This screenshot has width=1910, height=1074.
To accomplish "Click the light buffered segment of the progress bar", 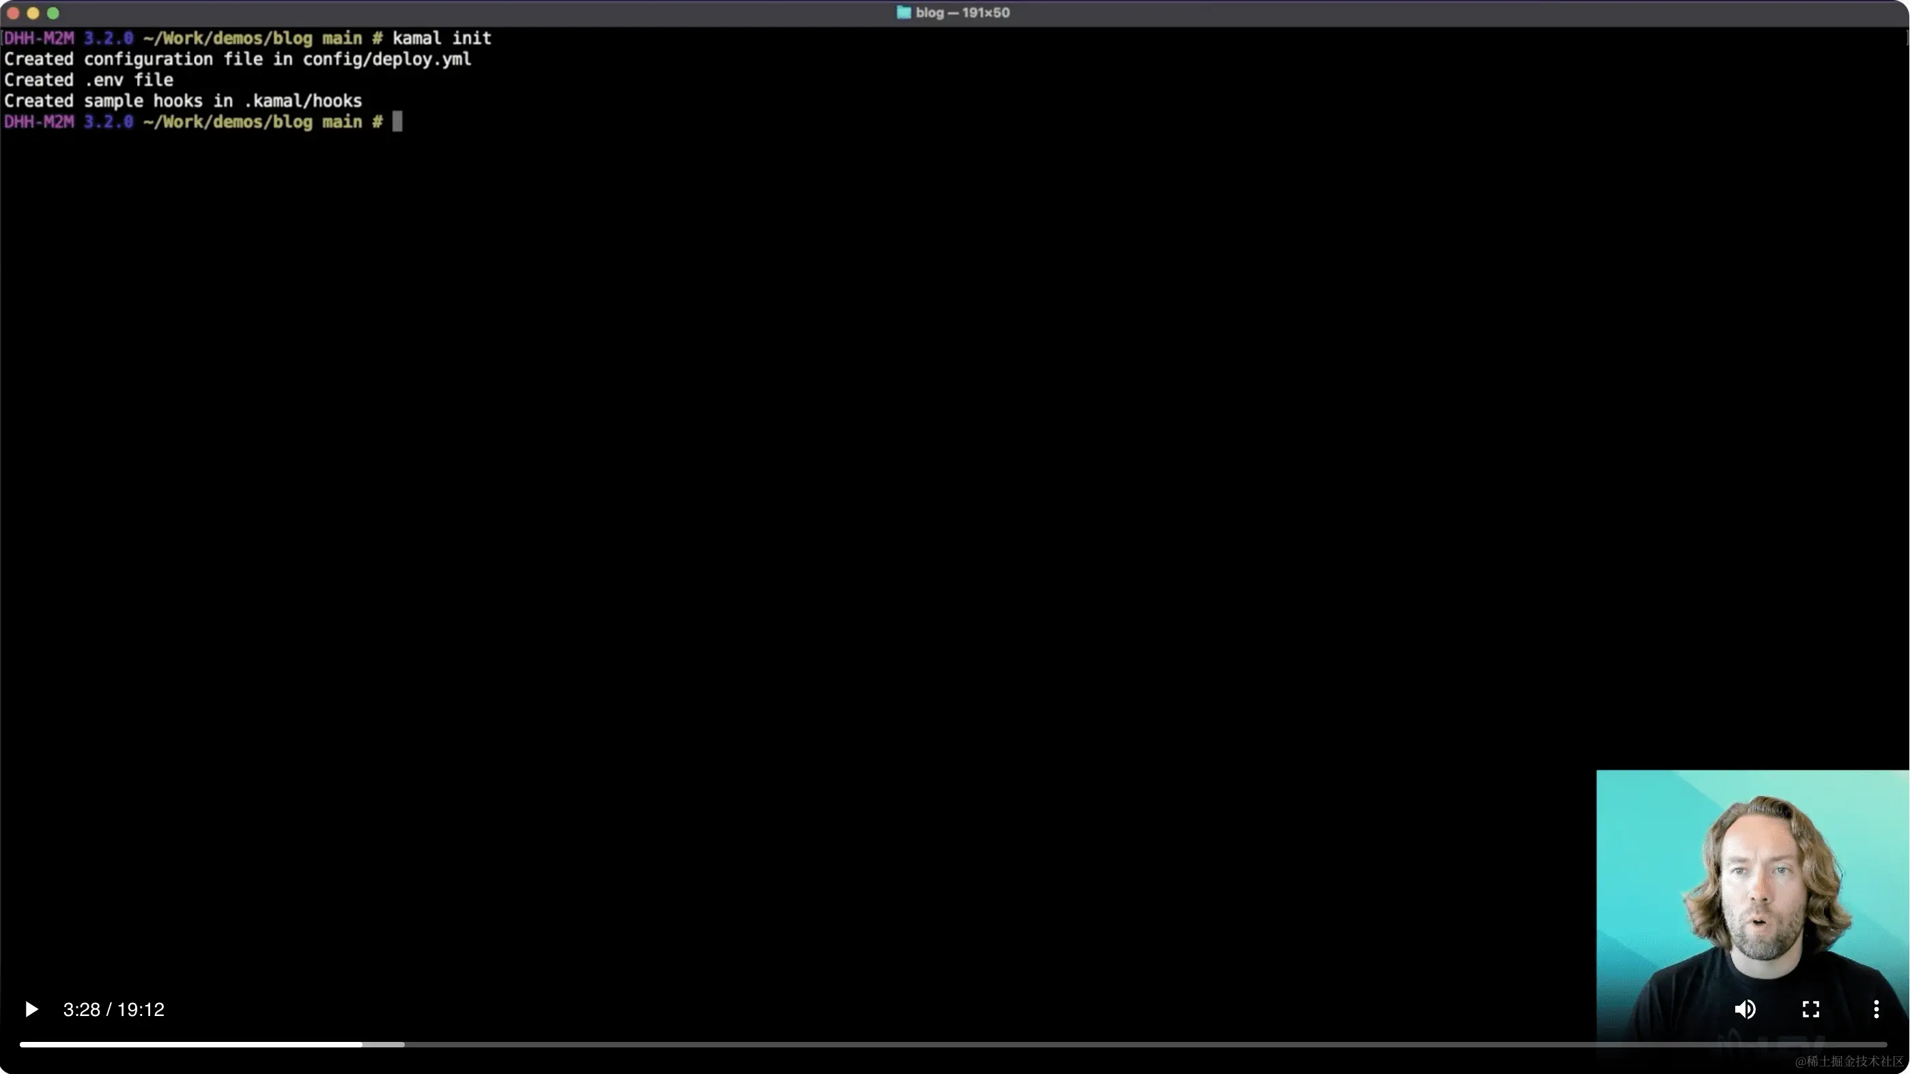I will (x=384, y=1045).
